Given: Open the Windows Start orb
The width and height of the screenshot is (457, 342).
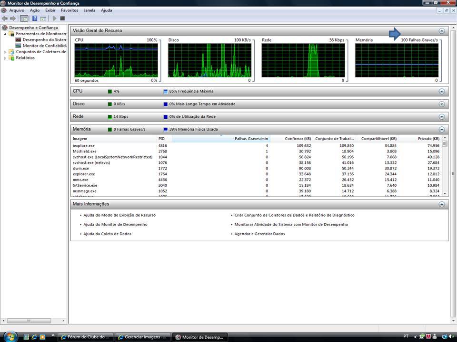Looking at the screenshot, I should click(x=10, y=337).
